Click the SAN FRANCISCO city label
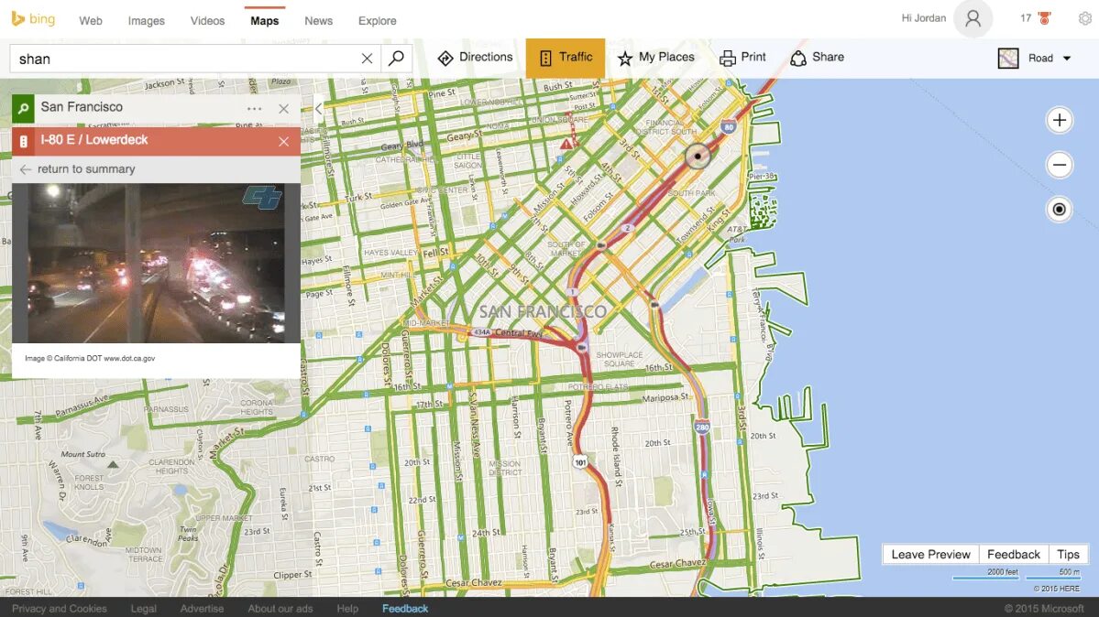This screenshot has width=1099, height=617. pyautogui.click(x=543, y=311)
